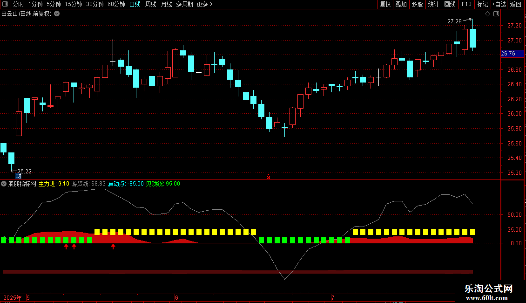Screen dimensions: 526x303
Task: Activate the 画线 drawing tools
Action: click(450, 4)
